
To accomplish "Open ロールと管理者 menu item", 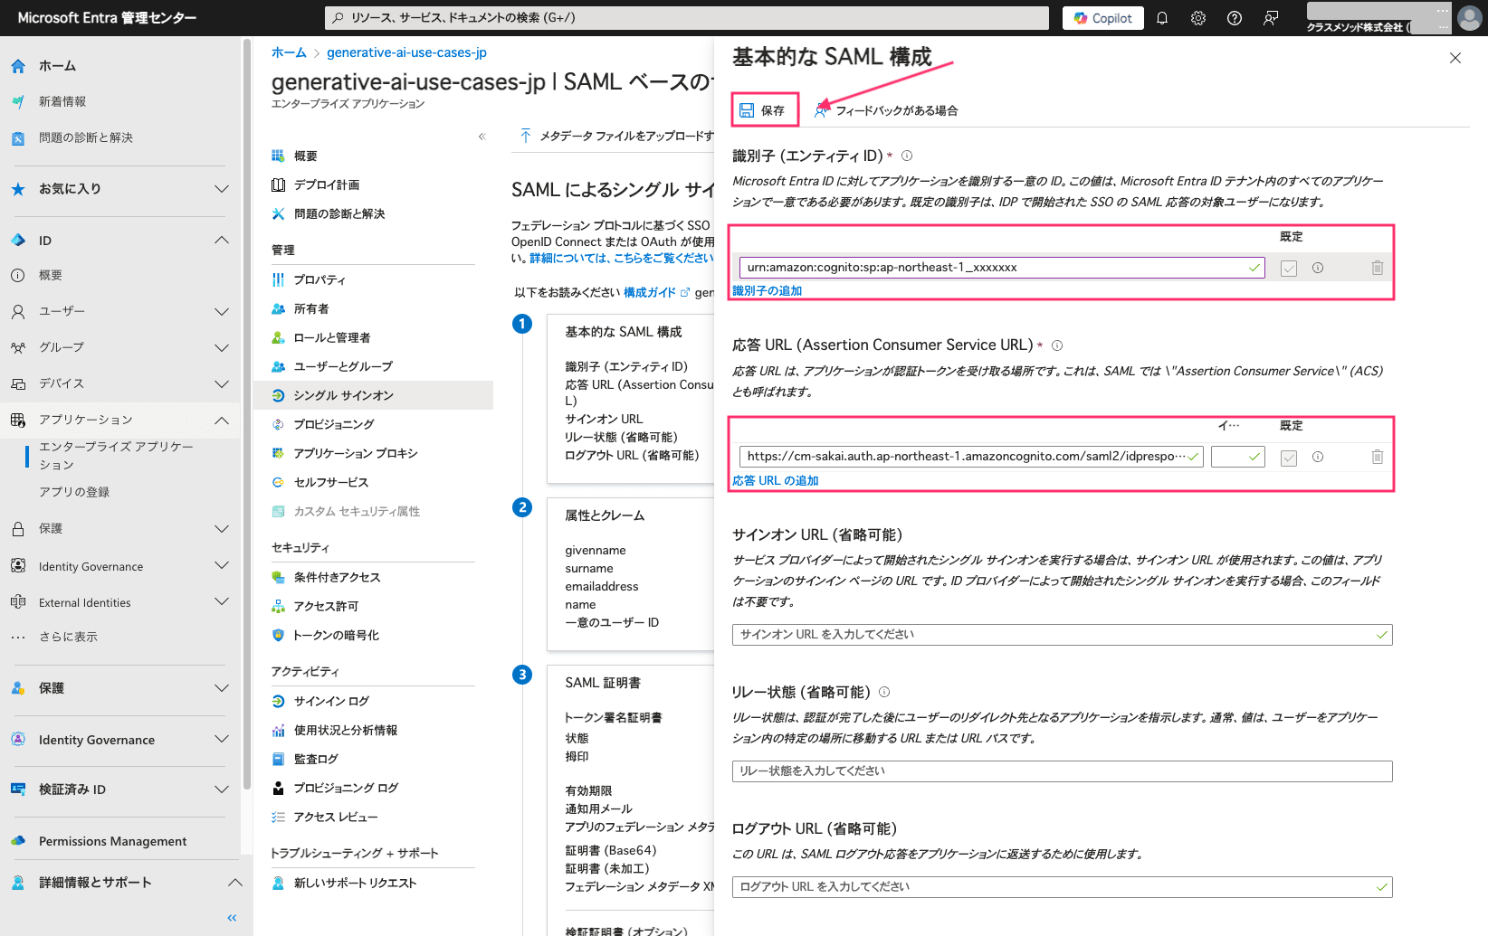I will (332, 338).
